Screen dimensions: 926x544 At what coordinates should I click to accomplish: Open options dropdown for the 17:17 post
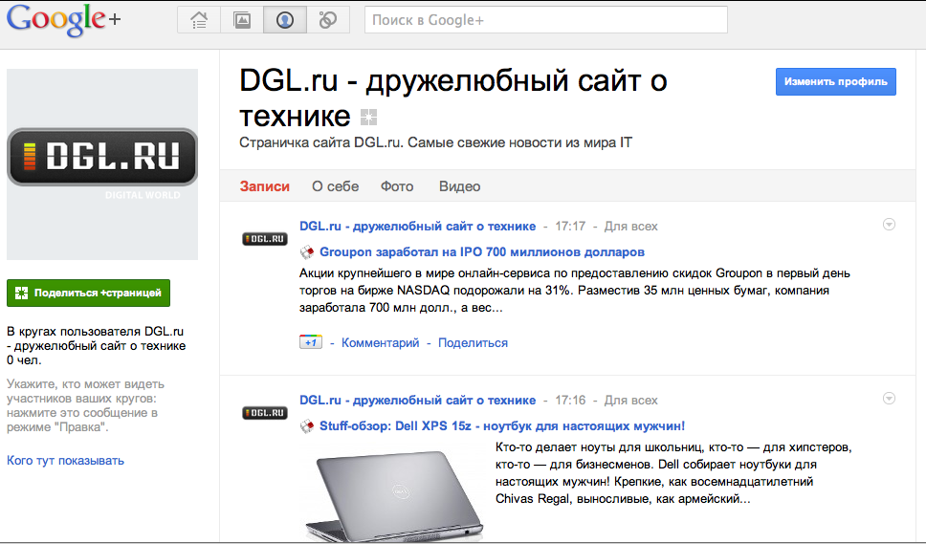click(889, 225)
